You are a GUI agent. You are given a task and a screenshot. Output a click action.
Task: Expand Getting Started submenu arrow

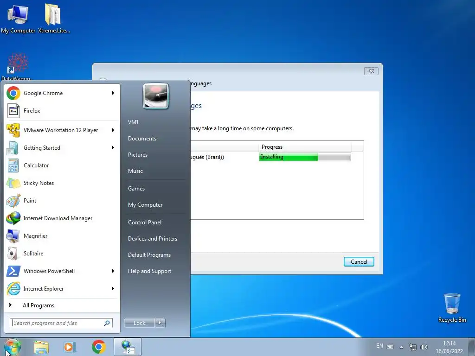pyautogui.click(x=113, y=148)
